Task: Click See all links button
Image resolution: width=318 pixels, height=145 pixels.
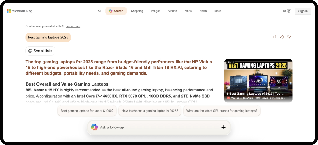Action: pos(40,51)
